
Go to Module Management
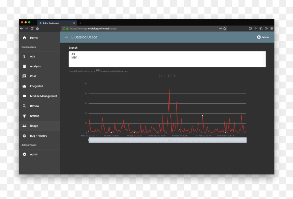pyautogui.click(x=39, y=96)
